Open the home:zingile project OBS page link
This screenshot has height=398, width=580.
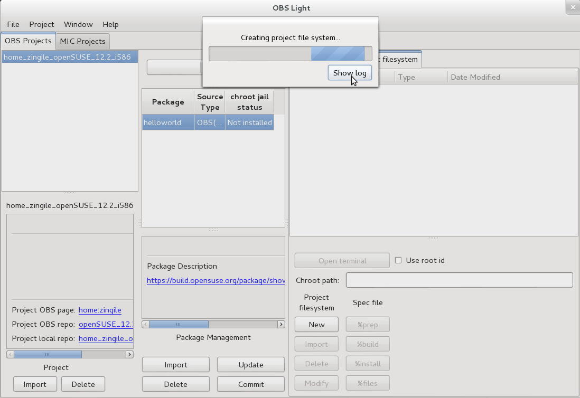pos(100,310)
